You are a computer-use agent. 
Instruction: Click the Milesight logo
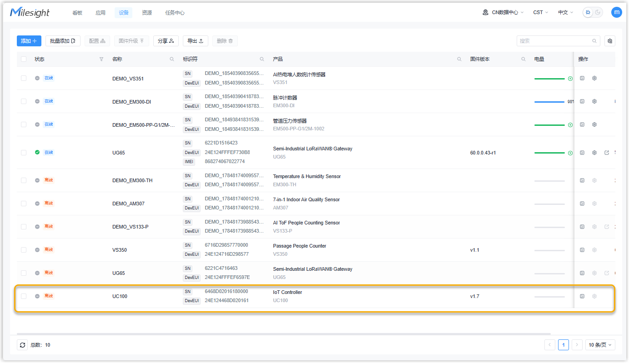[30, 12]
